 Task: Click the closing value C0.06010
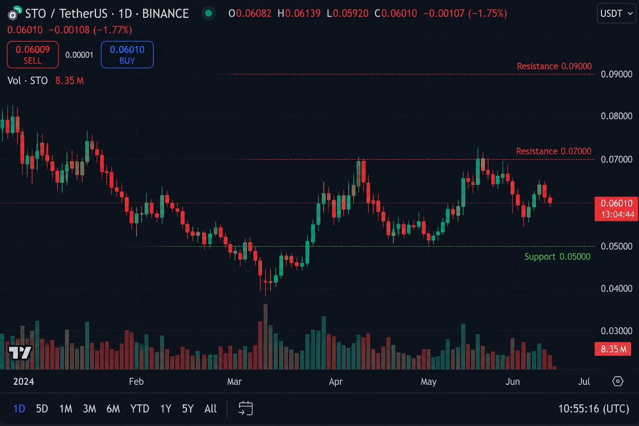pyautogui.click(x=396, y=13)
